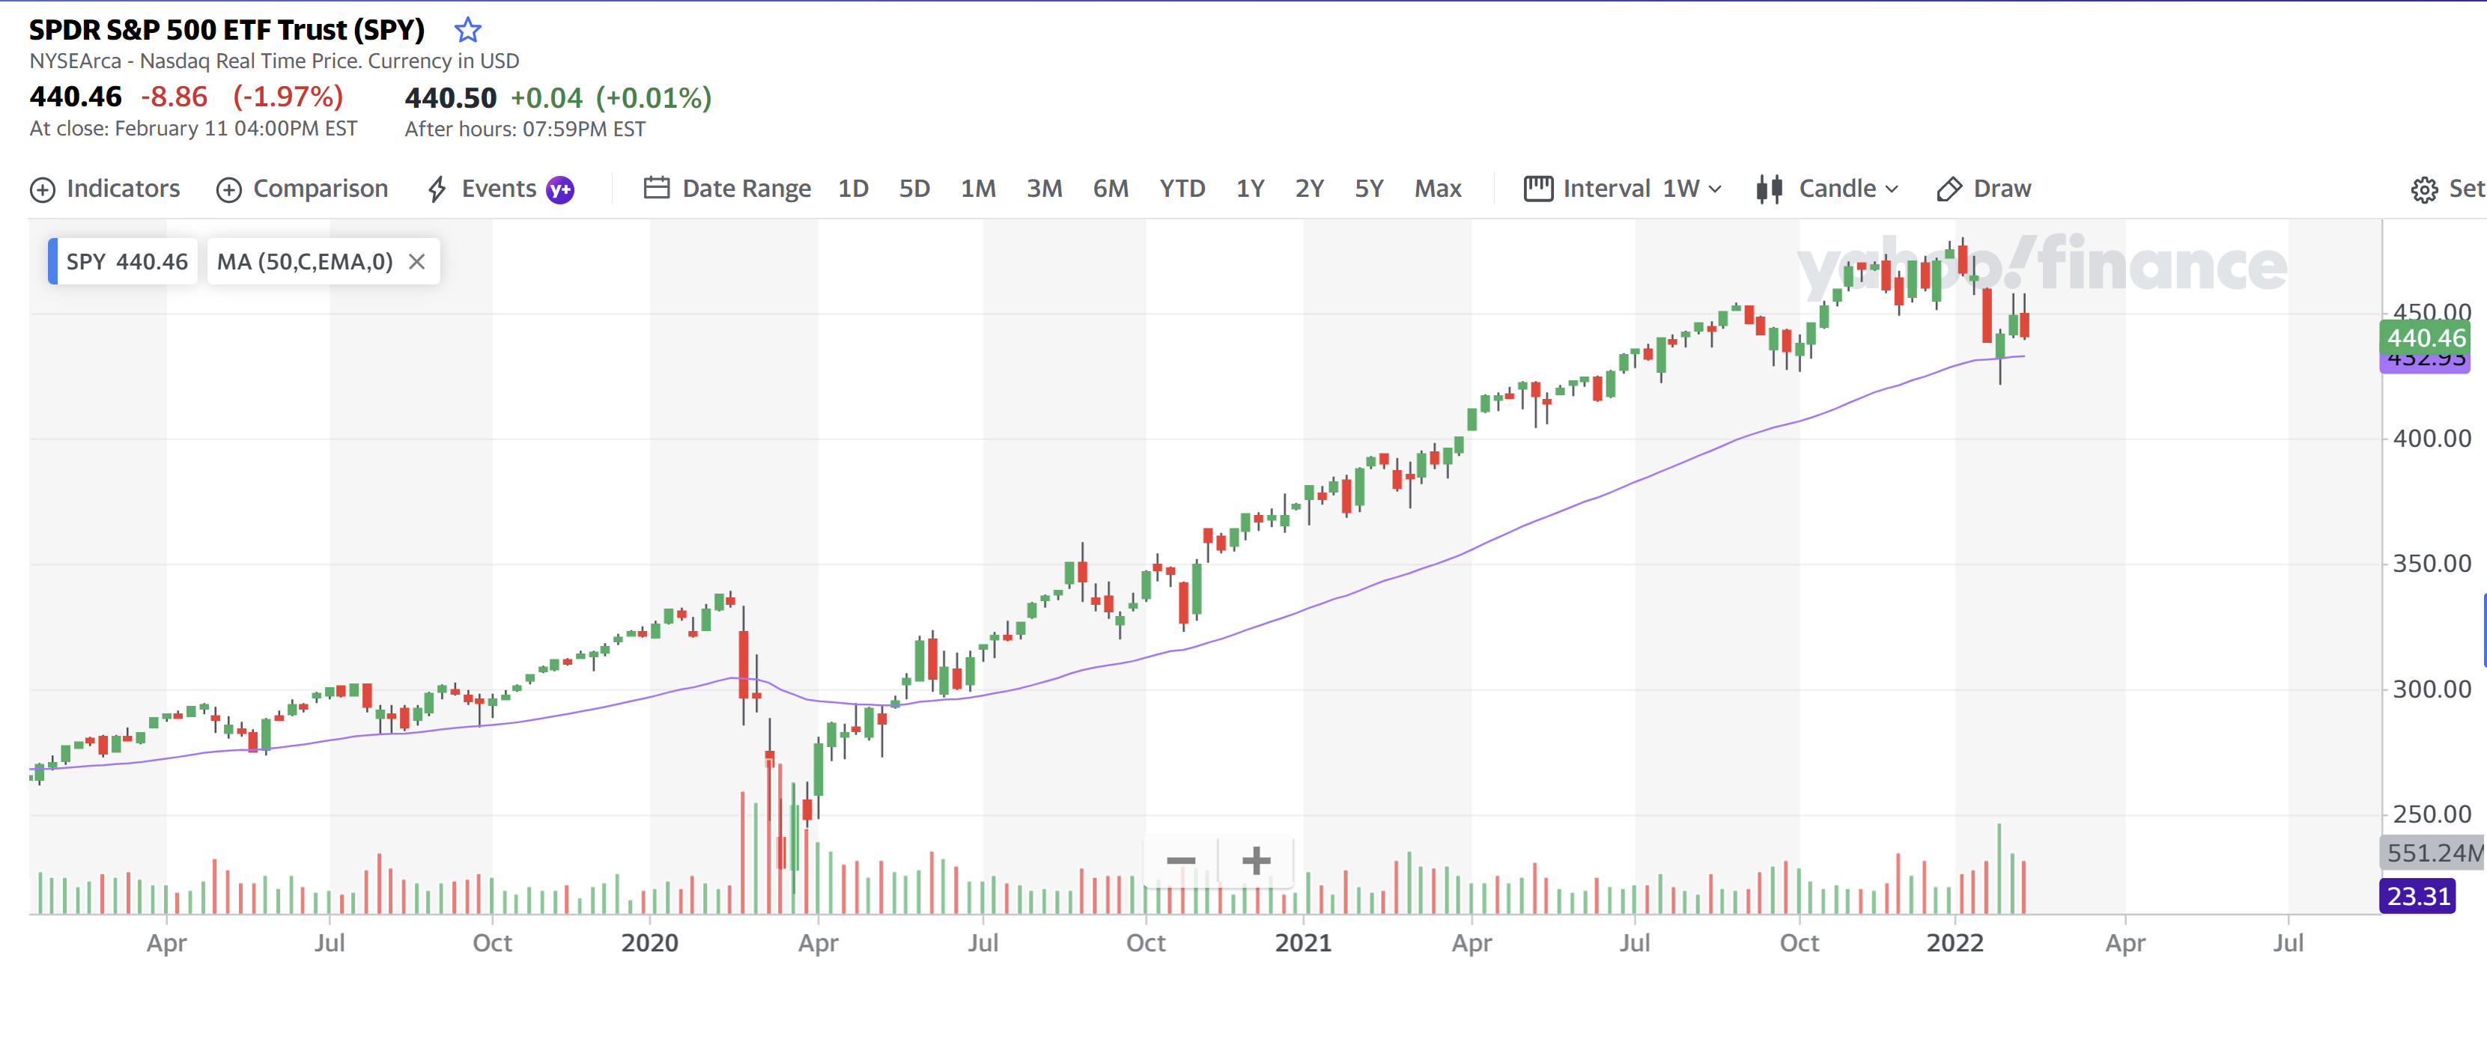Viewport: 2487px width, 1039px height.
Task: Click the green 440.46 price tag
Action: [2425, 338]
